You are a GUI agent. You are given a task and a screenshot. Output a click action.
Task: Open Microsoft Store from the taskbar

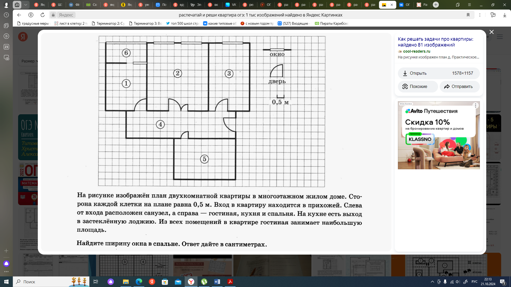tap(165, 282)
